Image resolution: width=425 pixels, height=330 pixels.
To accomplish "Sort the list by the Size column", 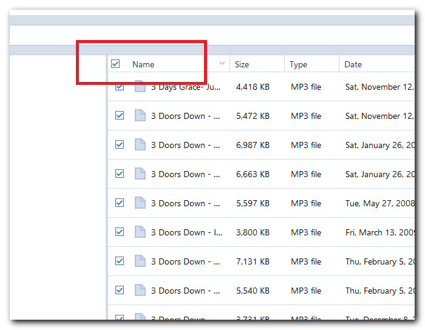I will point(242,64).
